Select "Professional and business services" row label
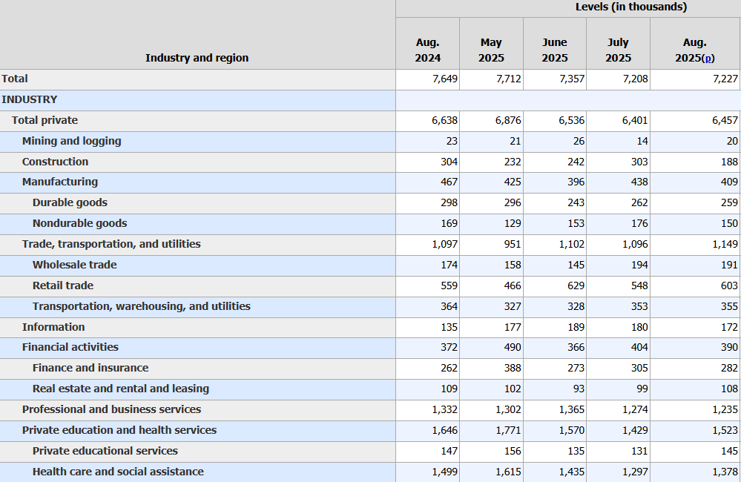The height and width of the screenshot is (482, 741). pyautogui.click(x=111, y=409)
